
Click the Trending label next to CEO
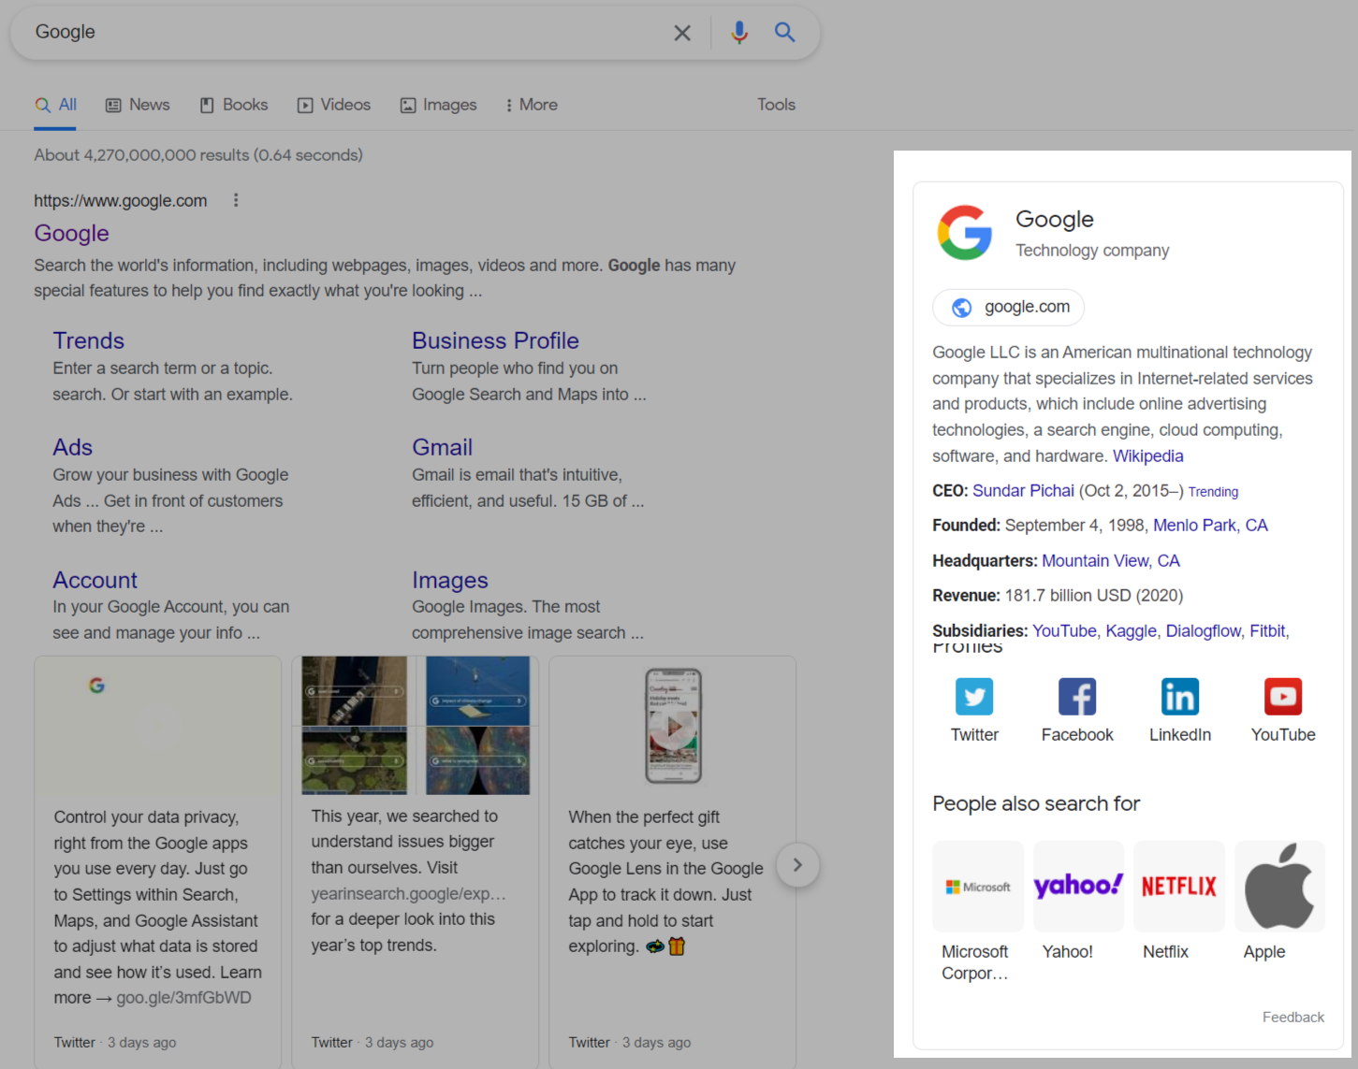click(x=1213, y=492)
